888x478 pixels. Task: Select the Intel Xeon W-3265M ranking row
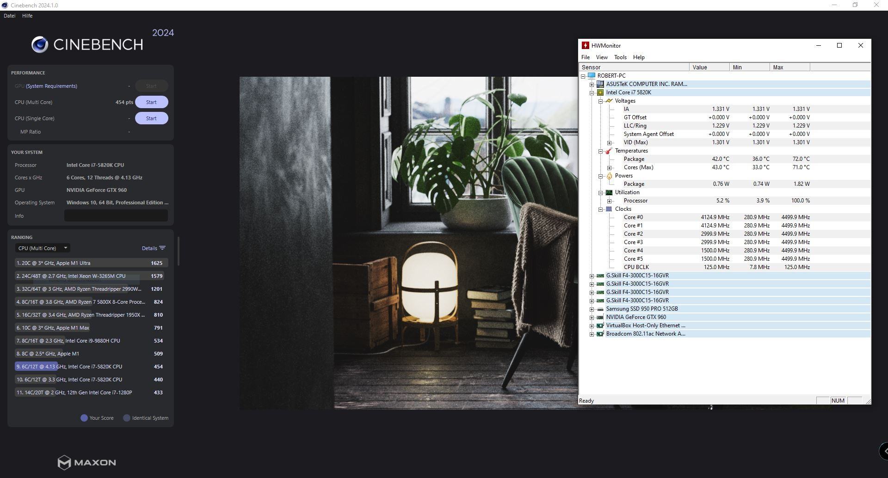click(91, 276)
